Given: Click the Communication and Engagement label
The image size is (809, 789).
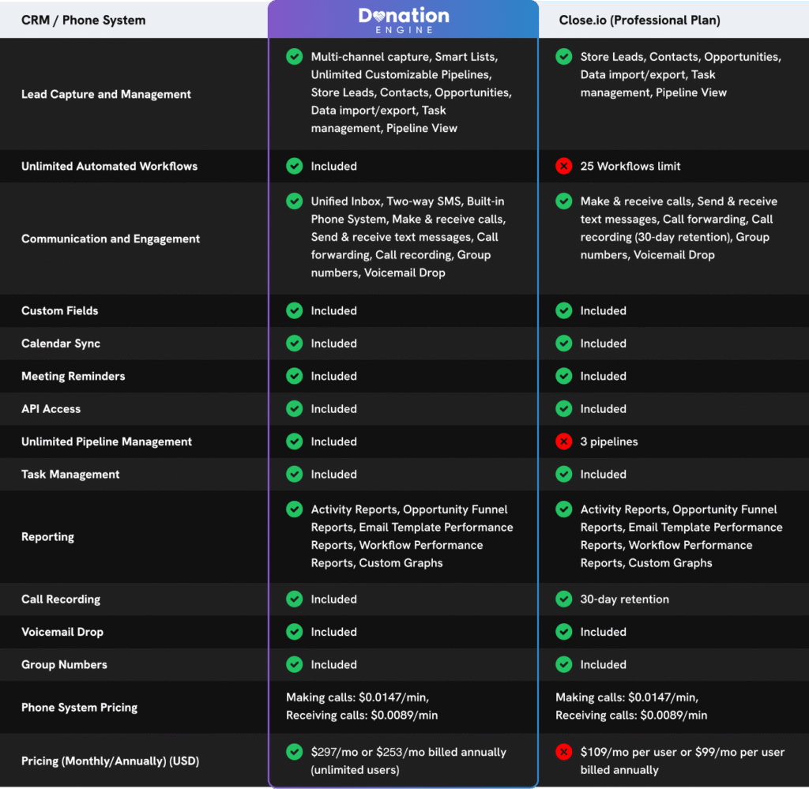Looking at the screenshot, I should [111, 239].
